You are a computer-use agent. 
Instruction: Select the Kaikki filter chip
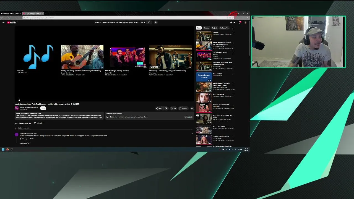click(199, 28)
